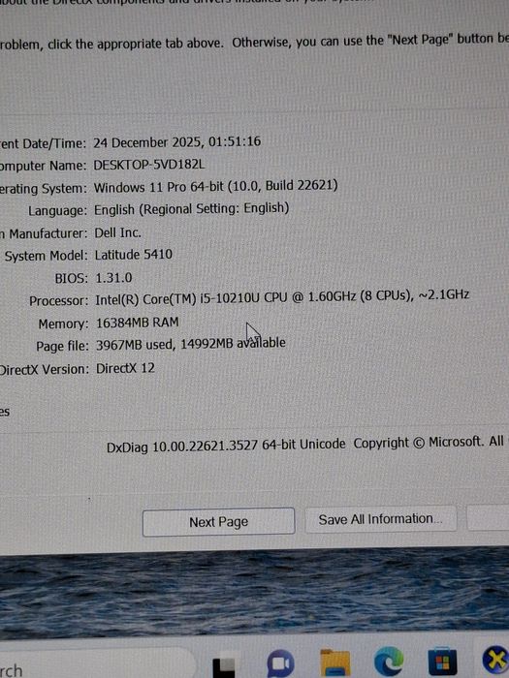
Task: Click the Processor: label
Action: click(x=58, y=301)
